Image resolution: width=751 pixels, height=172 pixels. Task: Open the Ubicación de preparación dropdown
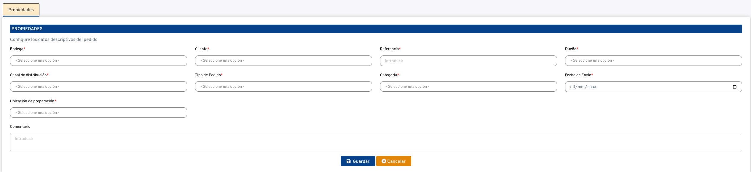click(98, 113)
